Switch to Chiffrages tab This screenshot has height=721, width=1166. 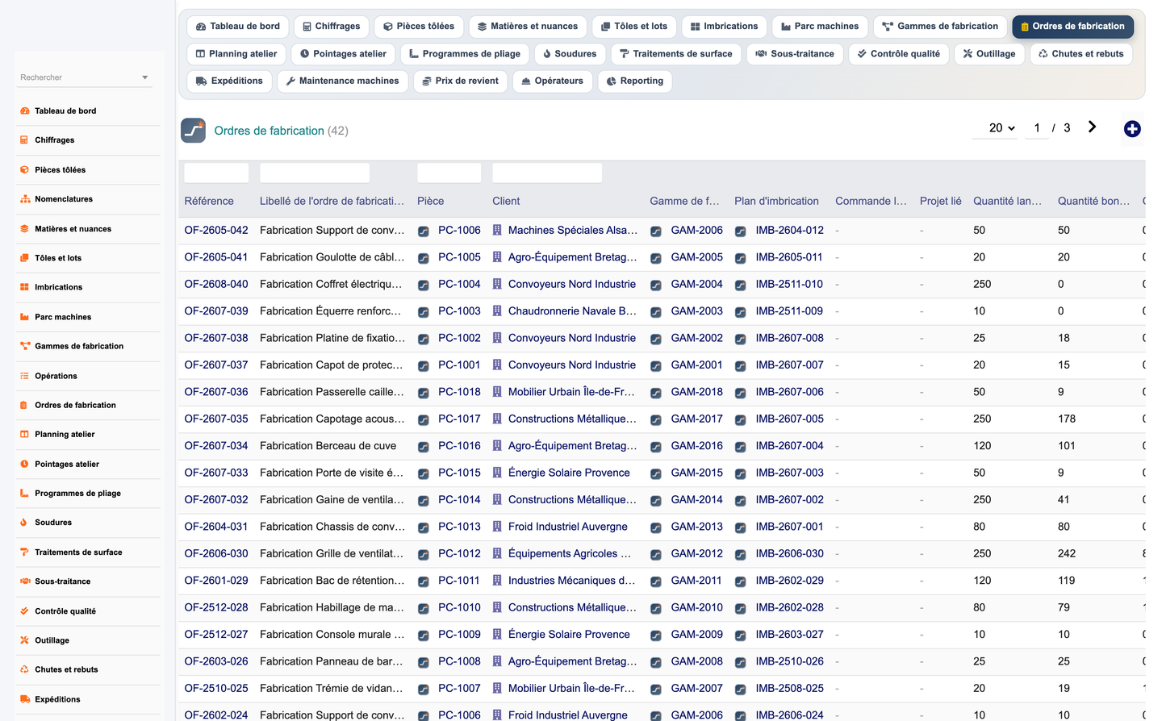click(332, 27)
